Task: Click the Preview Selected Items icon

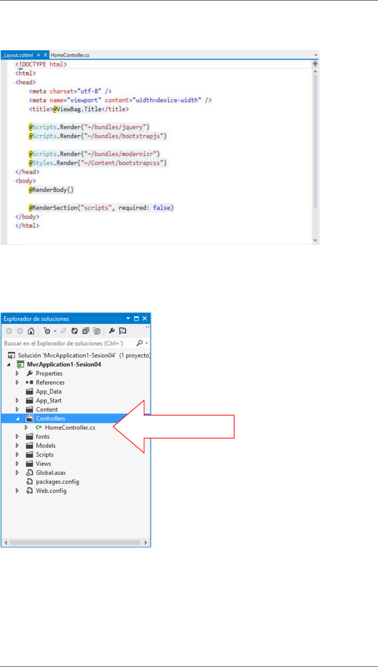Action: [x=123, y=331]
